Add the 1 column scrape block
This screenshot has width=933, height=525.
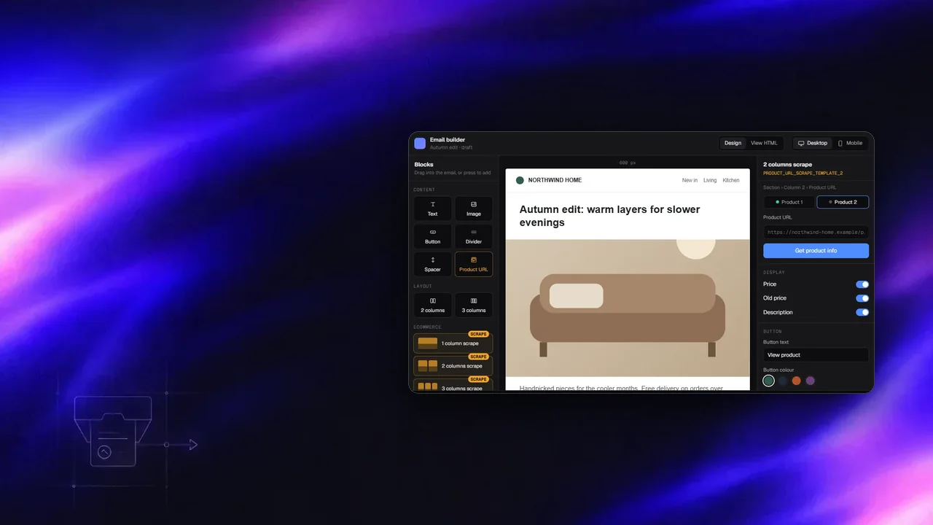[453, 343]
